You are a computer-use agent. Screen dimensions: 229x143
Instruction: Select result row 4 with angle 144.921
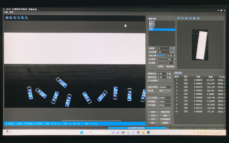point(199,90)
